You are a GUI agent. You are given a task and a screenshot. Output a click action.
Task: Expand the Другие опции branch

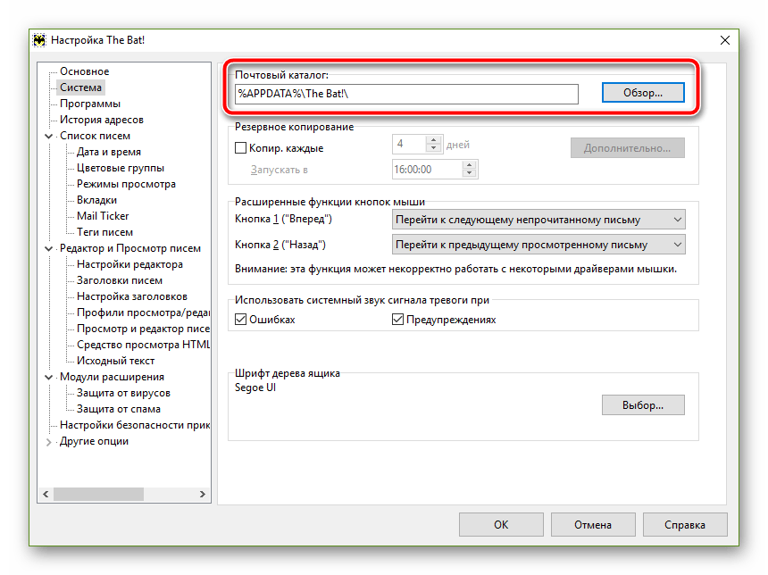tap(48, 442)
